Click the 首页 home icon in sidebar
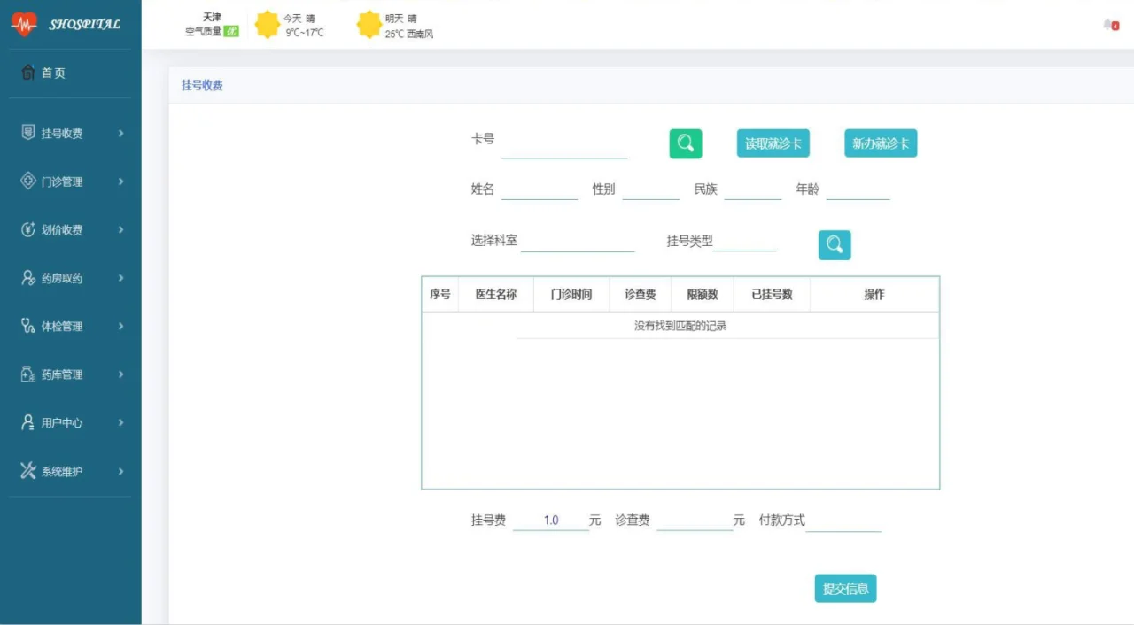Viewport: 1134px width, 625px height. [28, 73]
